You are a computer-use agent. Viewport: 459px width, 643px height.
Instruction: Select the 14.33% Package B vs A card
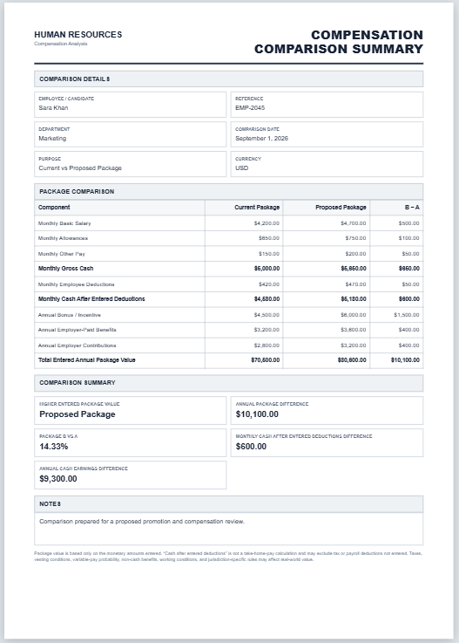[x=130, y=442]
